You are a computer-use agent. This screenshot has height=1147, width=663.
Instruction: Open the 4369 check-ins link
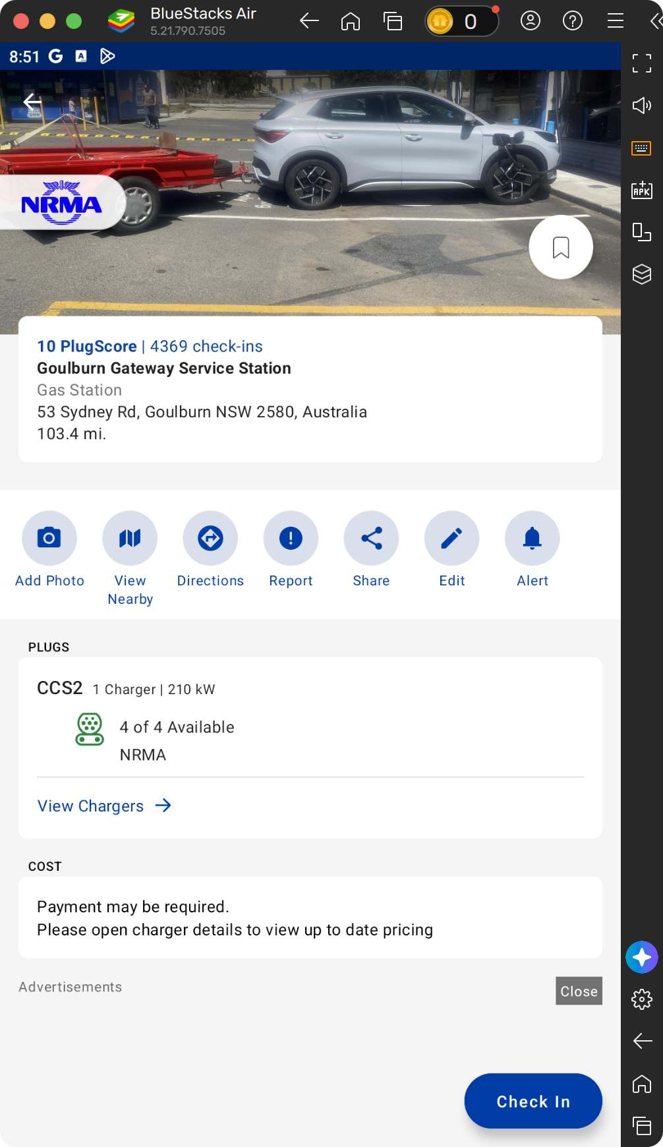pyautogui.click(x=206, y=346)
